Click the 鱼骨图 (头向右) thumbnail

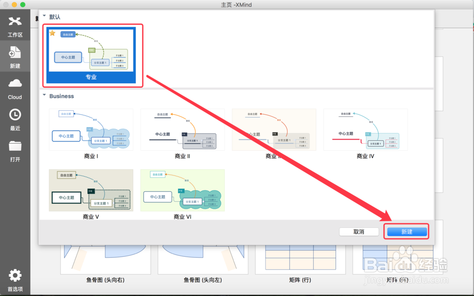pos(105,258)
